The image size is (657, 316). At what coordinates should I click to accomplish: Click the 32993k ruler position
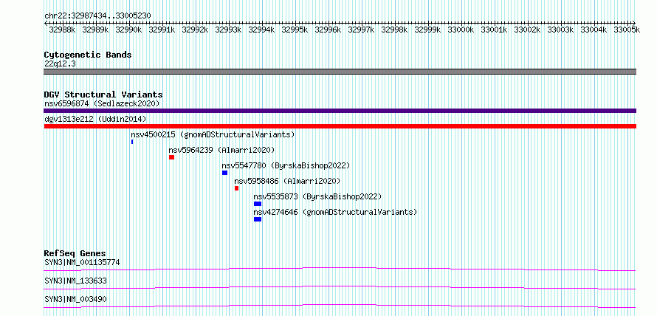228,30
